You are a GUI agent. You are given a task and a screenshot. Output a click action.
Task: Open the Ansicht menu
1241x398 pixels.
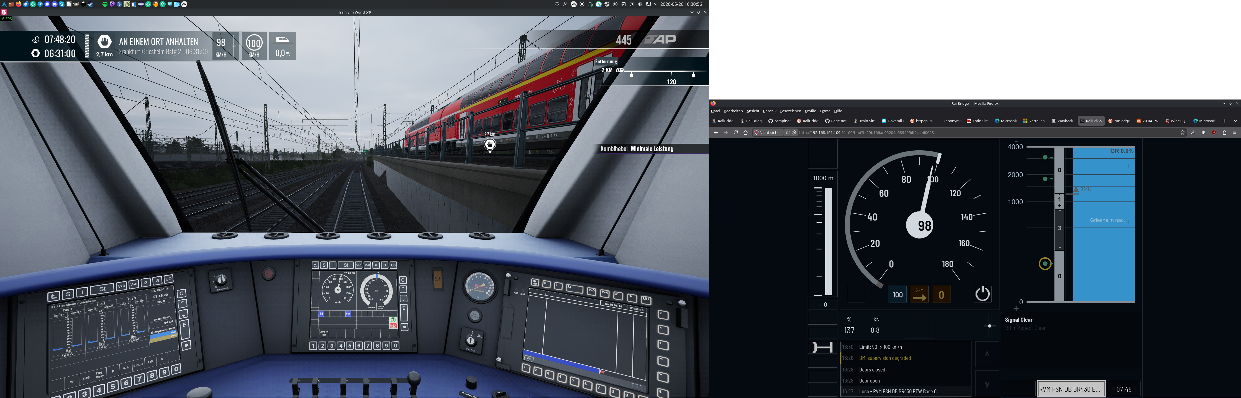(x=753, y=111)
